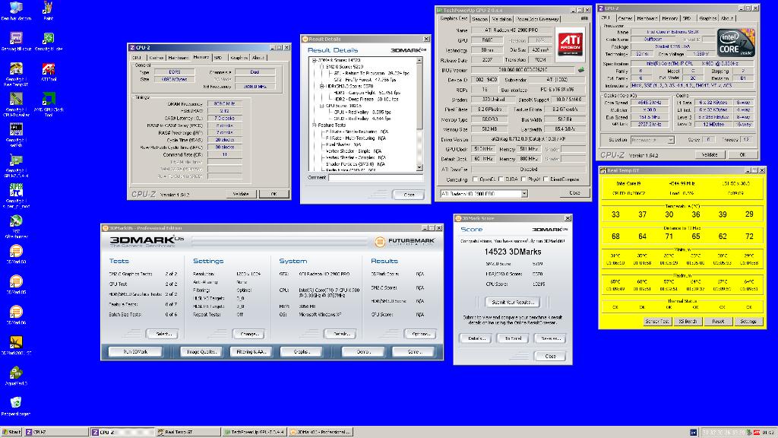Click Sensor Test button in Real Temp
The image size is (778, 438).
coord(657,322)
